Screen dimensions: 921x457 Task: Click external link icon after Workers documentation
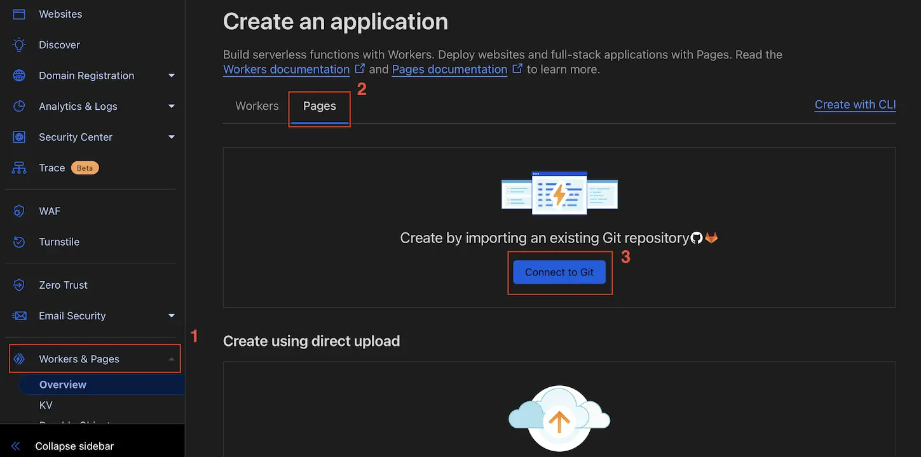click(x=360, y=68)
